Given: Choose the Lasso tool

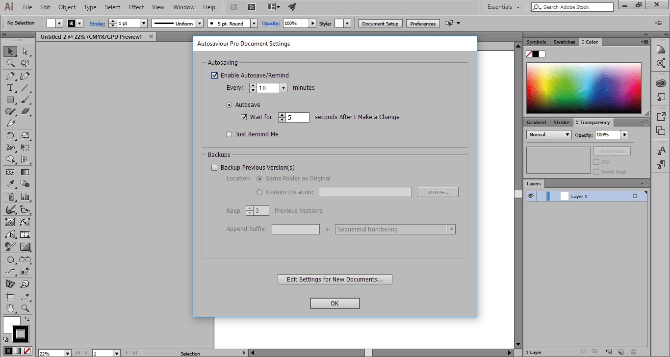Looking at the screenshot, I should 25,64.
